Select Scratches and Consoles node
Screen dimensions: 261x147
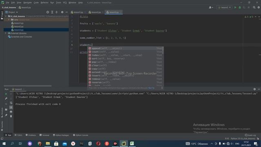click(x=21, y=37)
